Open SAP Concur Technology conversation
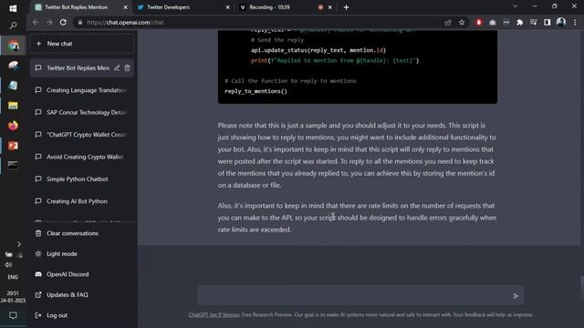 pos(81,112)
